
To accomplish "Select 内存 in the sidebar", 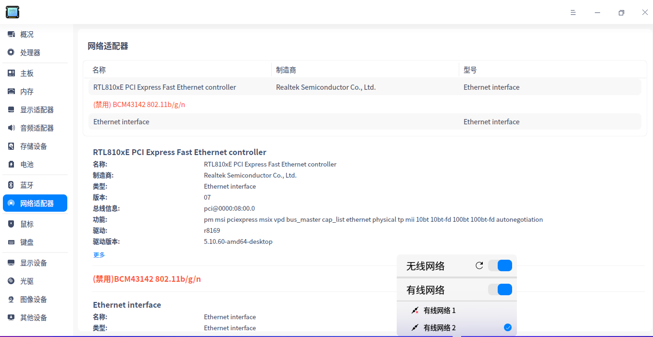I will click(35, 92).
